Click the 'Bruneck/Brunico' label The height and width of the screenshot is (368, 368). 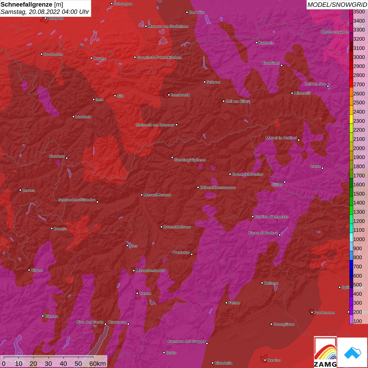point(247,174)
